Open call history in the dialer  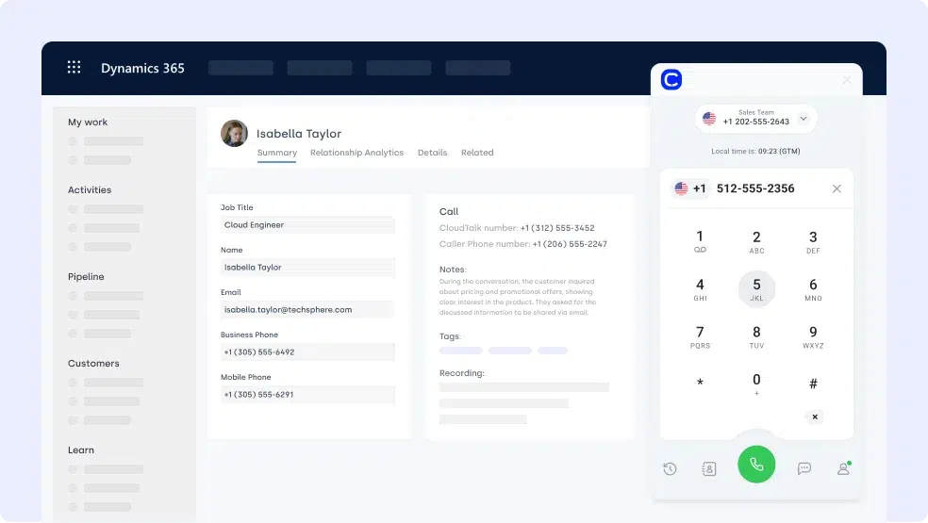pos(670,468)
